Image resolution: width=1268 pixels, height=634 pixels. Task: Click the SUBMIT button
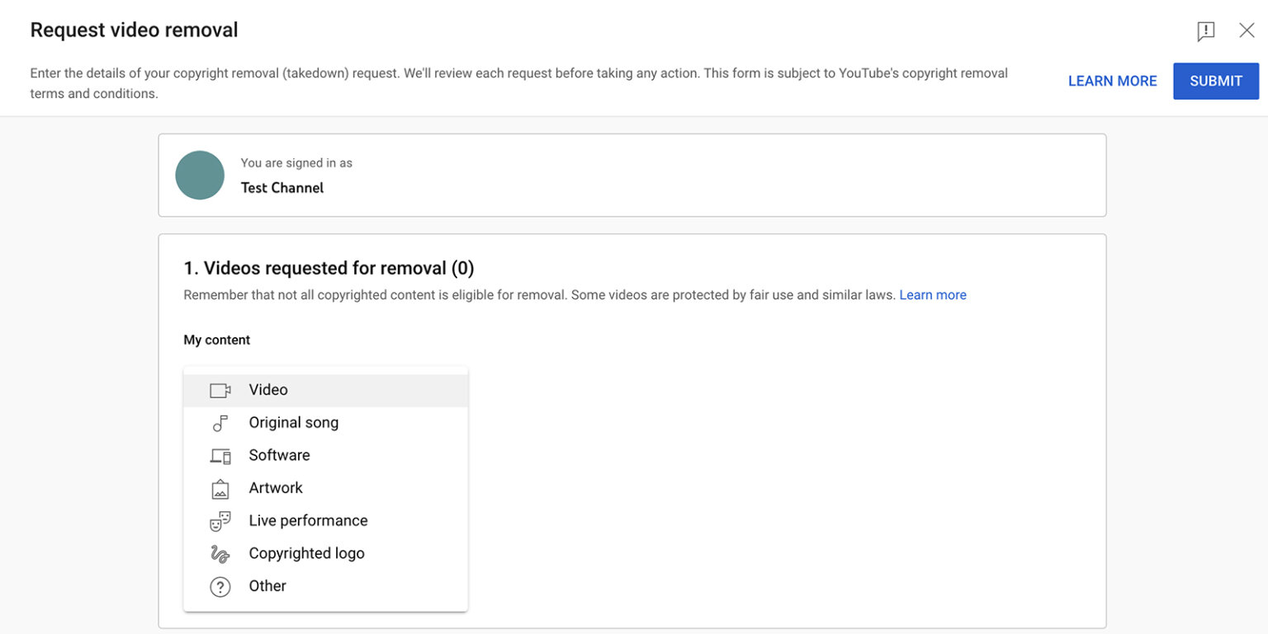point(1215,81)
